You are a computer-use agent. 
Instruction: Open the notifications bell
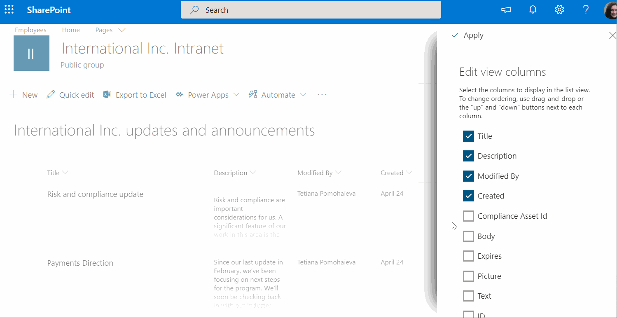click(x=533, y=9)
